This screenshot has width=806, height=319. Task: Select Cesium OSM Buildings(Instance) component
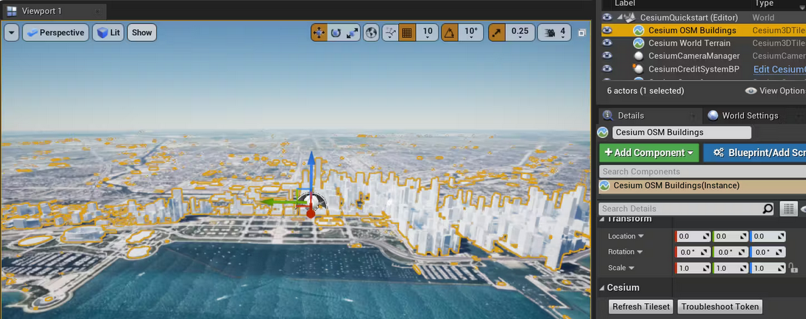(x=702, y=186)
